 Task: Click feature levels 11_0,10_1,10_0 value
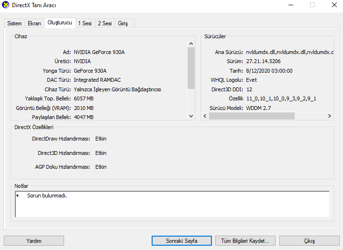click(281, 99)
